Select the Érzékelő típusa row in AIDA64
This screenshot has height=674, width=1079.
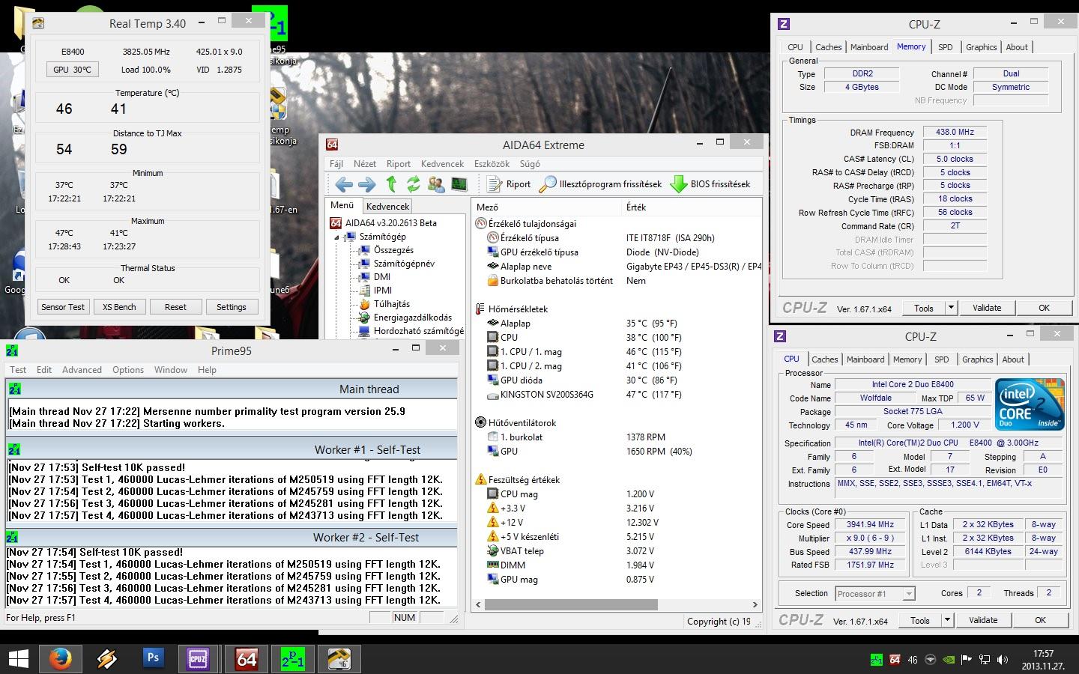pyautogui.click(x=617, y=238)
